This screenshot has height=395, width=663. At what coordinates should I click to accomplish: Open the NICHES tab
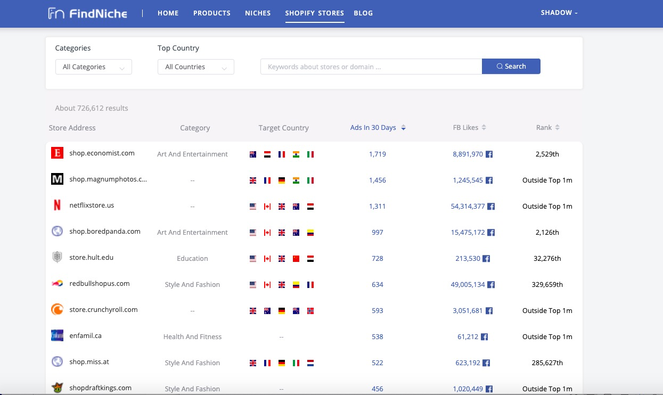coord(258,13)
